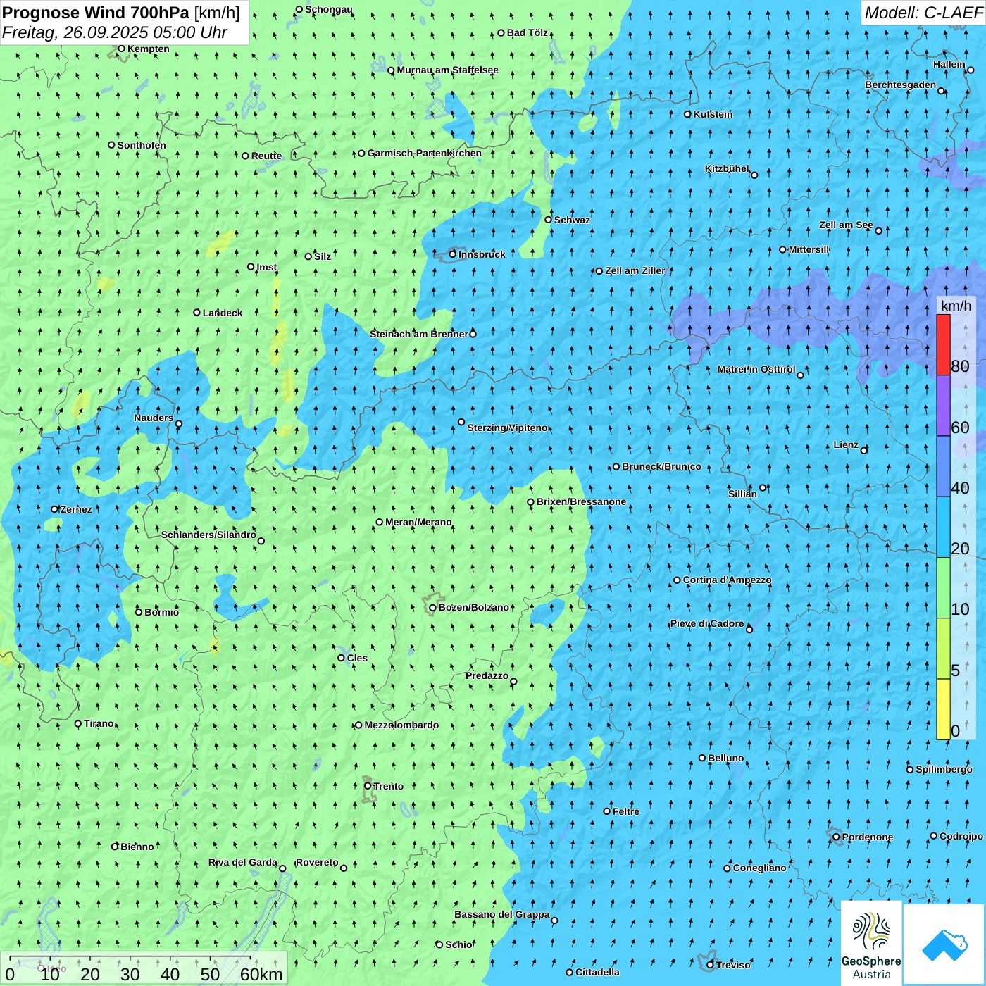The height and width of the screenshot is (986, 986).
Task: Click the Garmisch-Partenkirchen place label
Action: (x=424, y=153)
